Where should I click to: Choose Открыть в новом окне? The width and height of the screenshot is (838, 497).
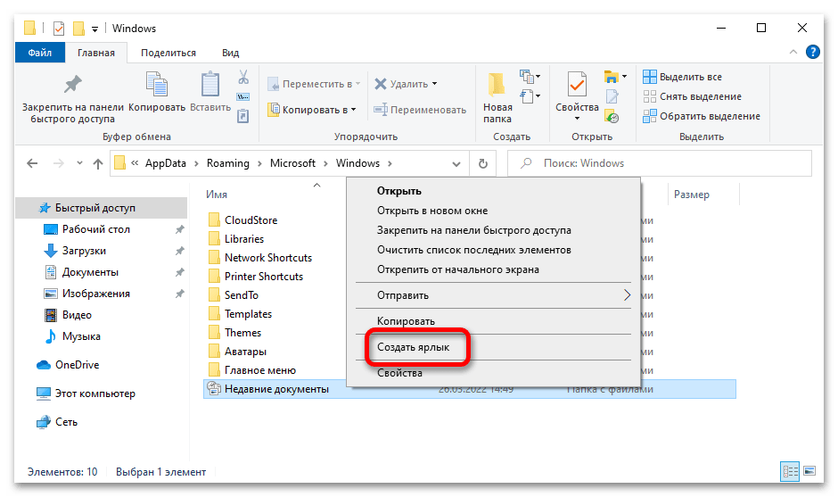coord(493,211)
